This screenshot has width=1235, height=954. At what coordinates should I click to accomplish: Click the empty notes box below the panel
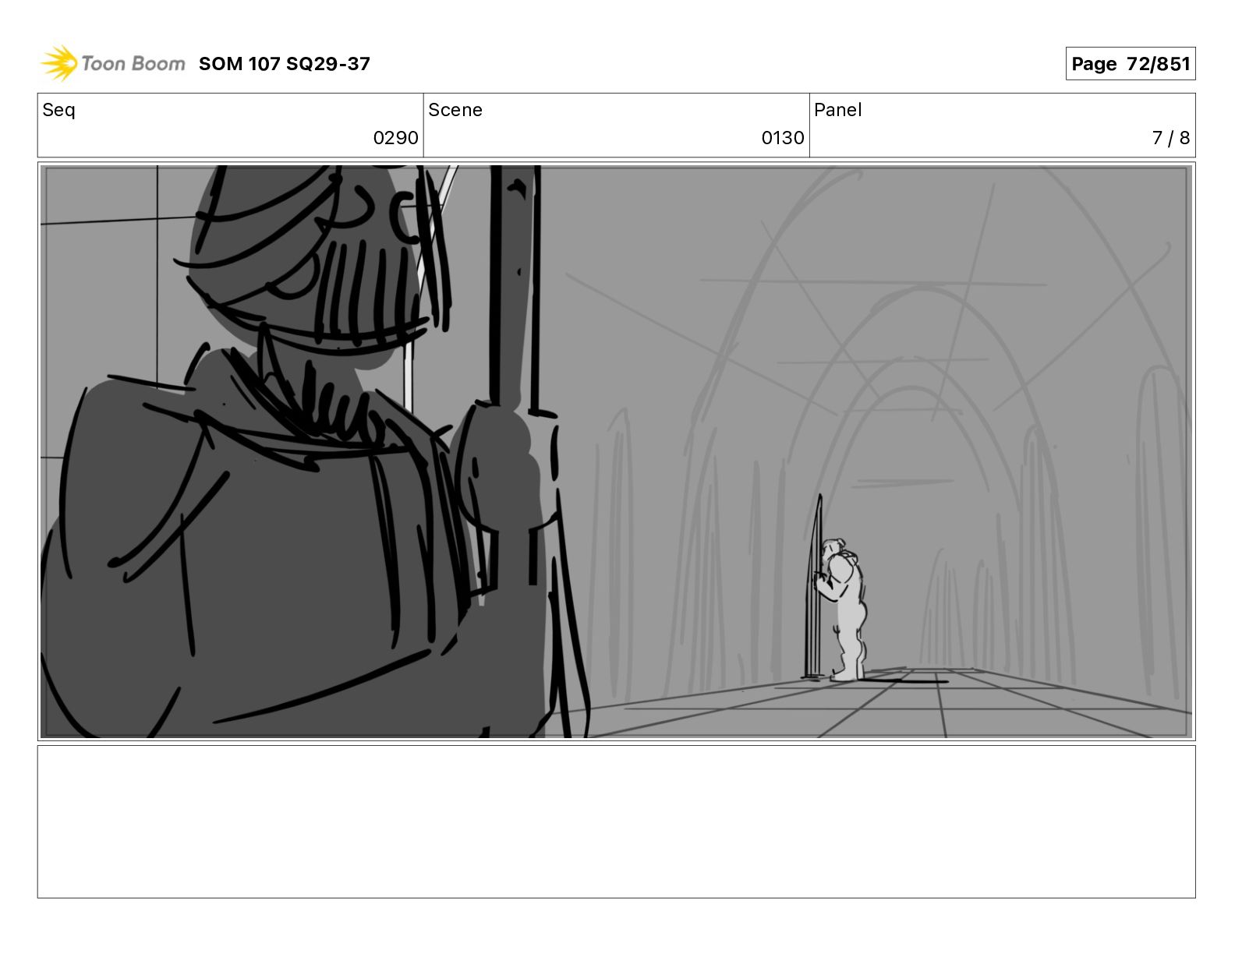[616, 821]
